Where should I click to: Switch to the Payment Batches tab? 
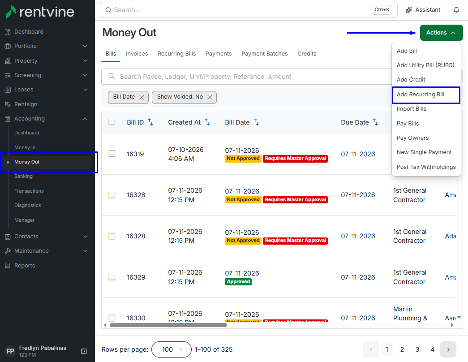coord(264,54)
